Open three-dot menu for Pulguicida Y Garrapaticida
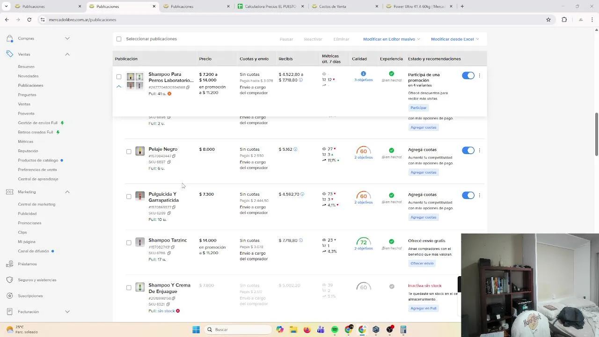 click(x=479, y=195)
